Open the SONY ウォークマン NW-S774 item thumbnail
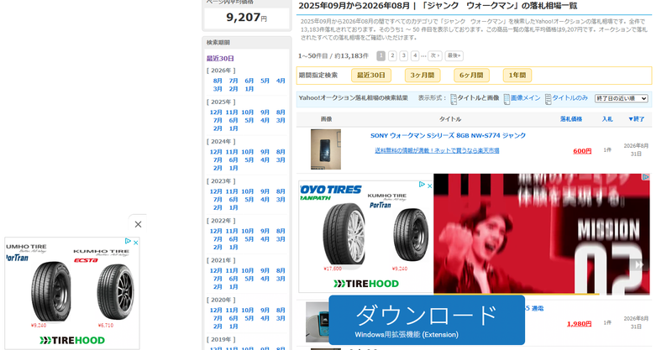The image size is (672, 350). [x=326, y=149]
